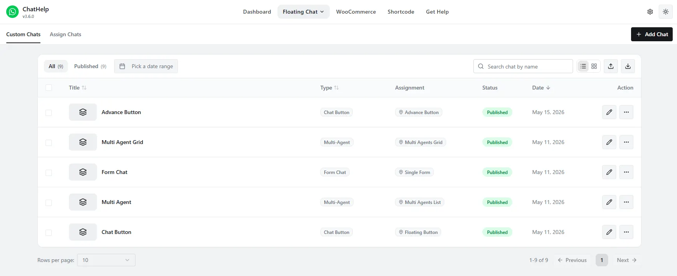The image size is (677, 276).
Task: Click the Advance Button title text
Action: tap(121, 112)
